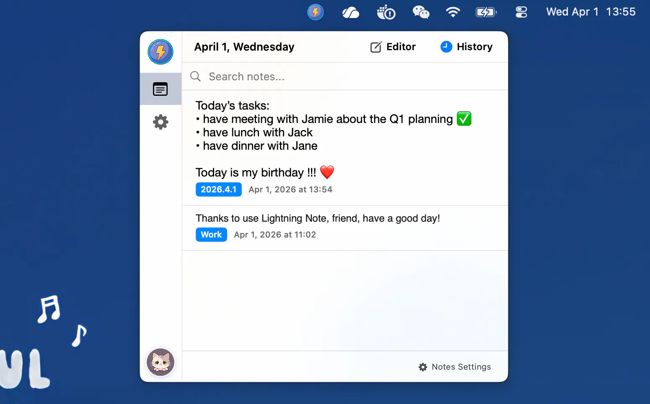This screenshot has width=650, height=404.
Task: Open Notes Settings
Action: [x=455, y=367]
